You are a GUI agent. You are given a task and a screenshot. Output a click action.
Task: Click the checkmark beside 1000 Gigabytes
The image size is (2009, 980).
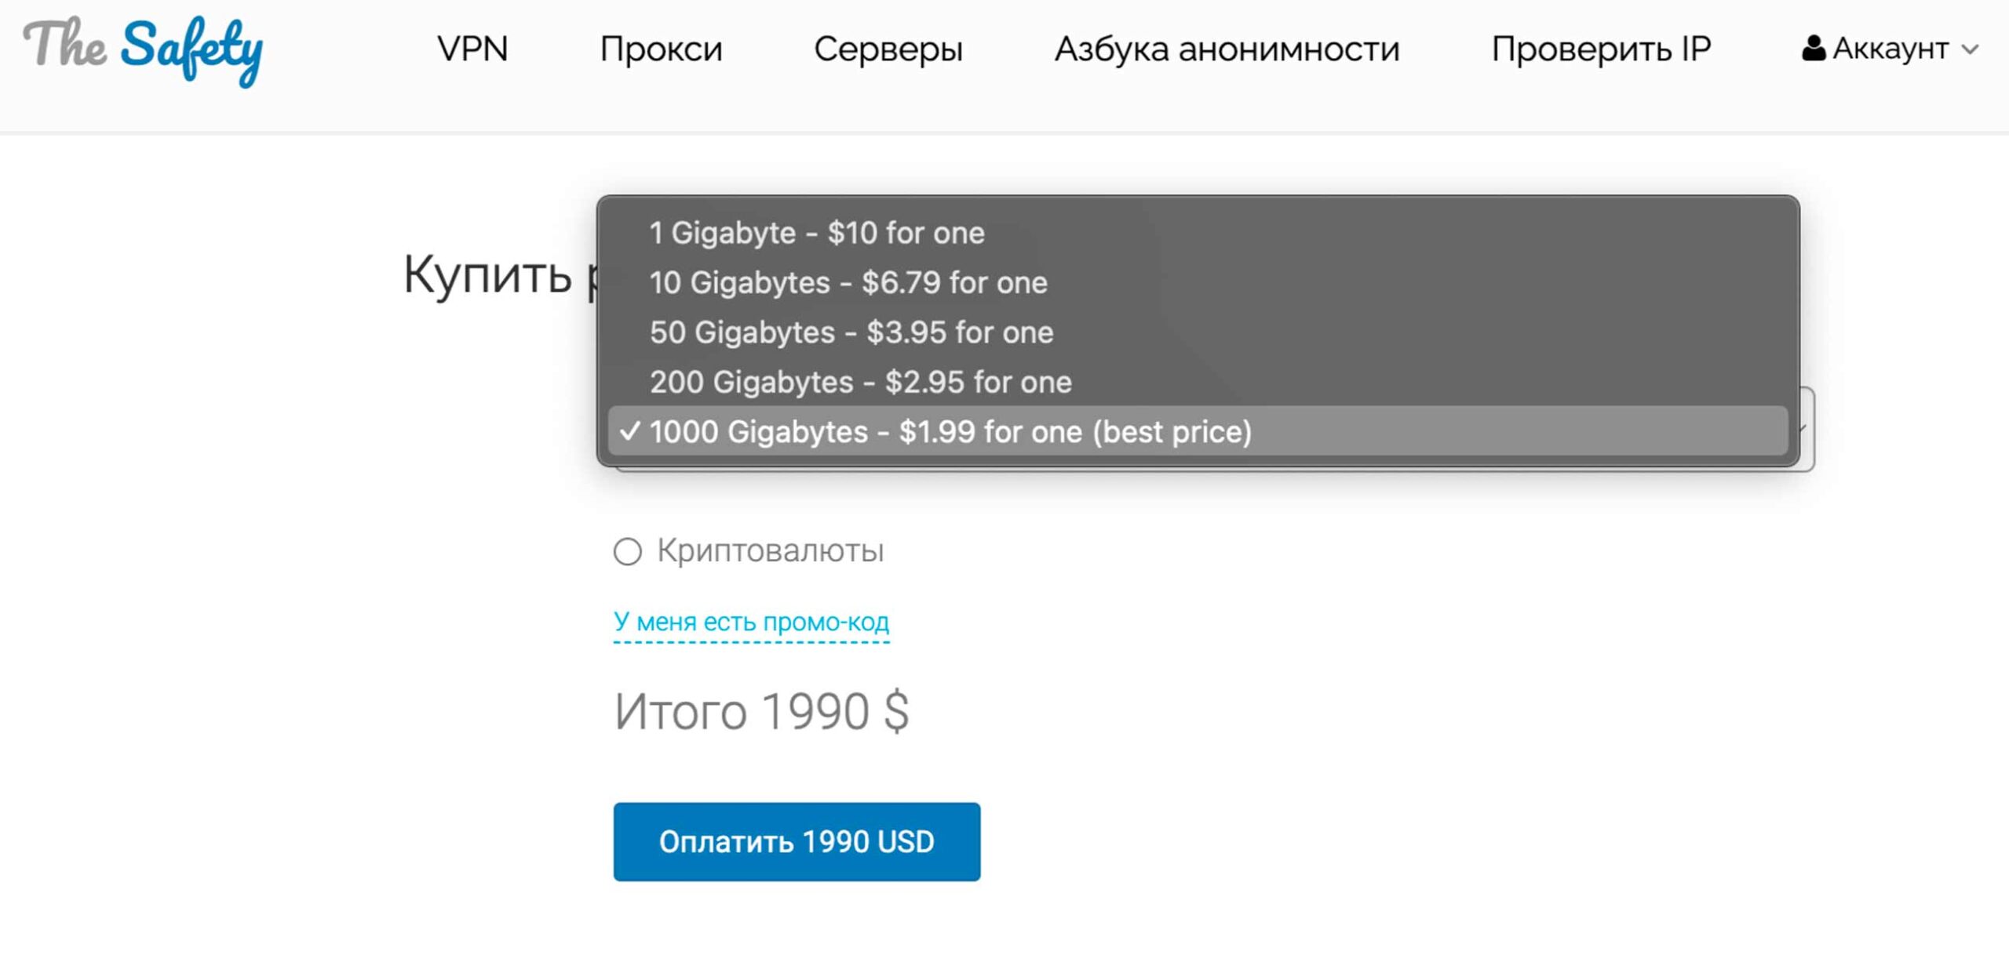(x=629, y=431)
